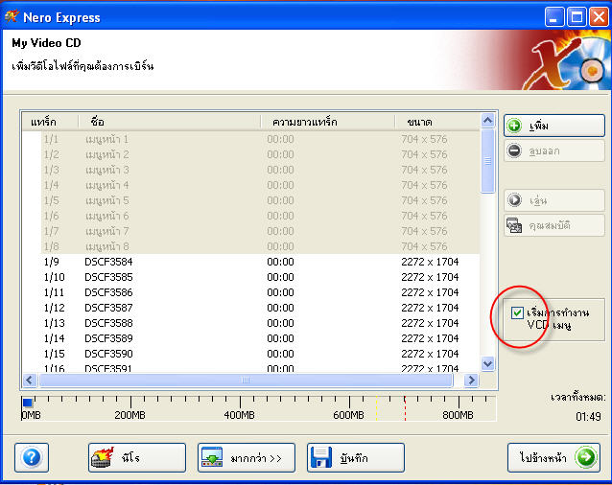This screenshot has width=612, height=485.
Task: Click the มากกว่า >> button
Action: 247,457
